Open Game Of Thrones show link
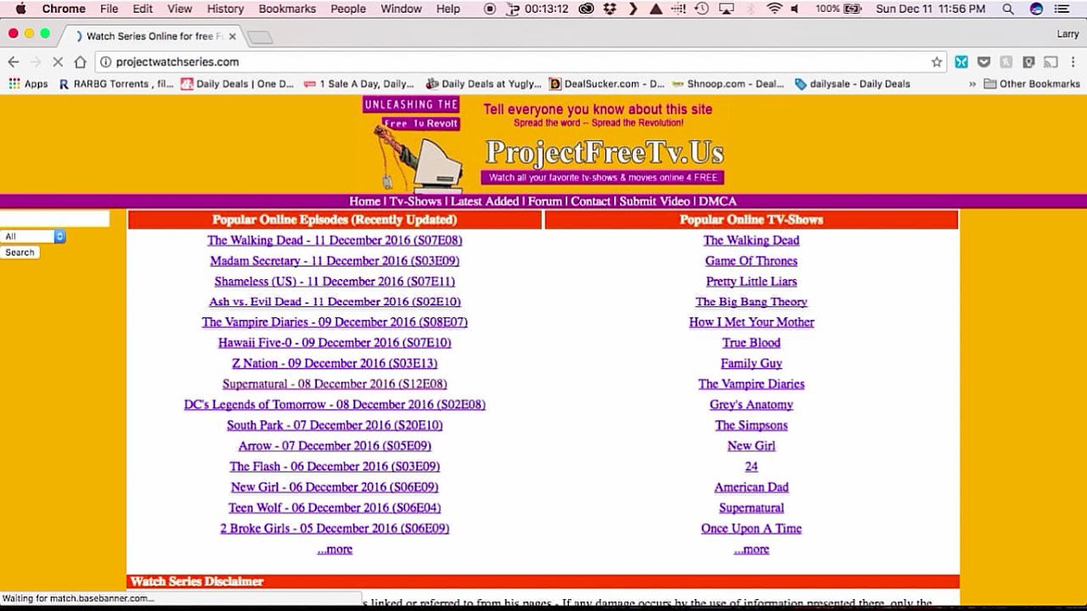The image size is (1087, 611). click(x=752, y=261)
